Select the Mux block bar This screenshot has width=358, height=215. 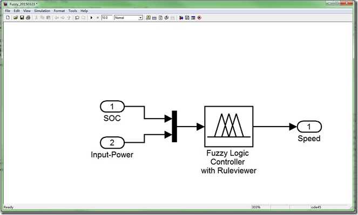[174, 127]
